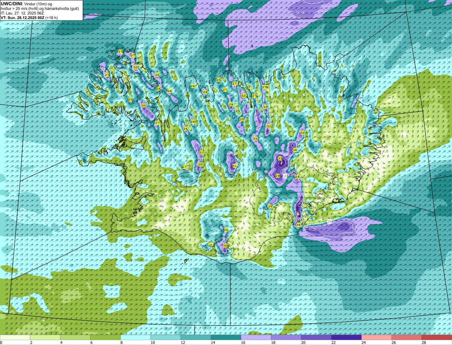The height and width of the screenshot is (345, 452).
Task: Pick the purple 20–22 m/s legend swatch
Action: coord(316,338)
